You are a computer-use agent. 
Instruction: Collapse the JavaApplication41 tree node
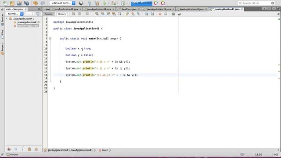[7, 18]
